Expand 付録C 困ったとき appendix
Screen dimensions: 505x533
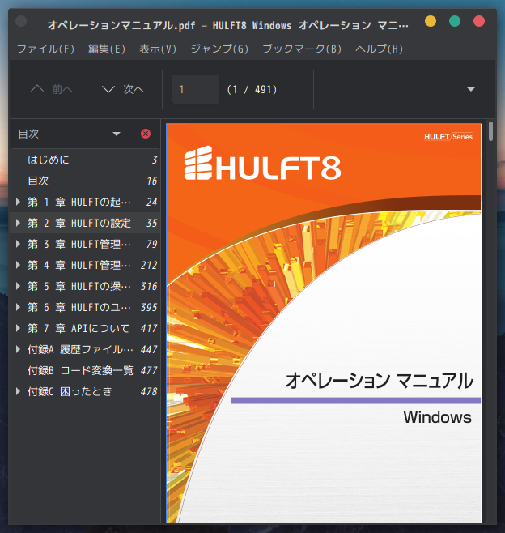[18, 391]
